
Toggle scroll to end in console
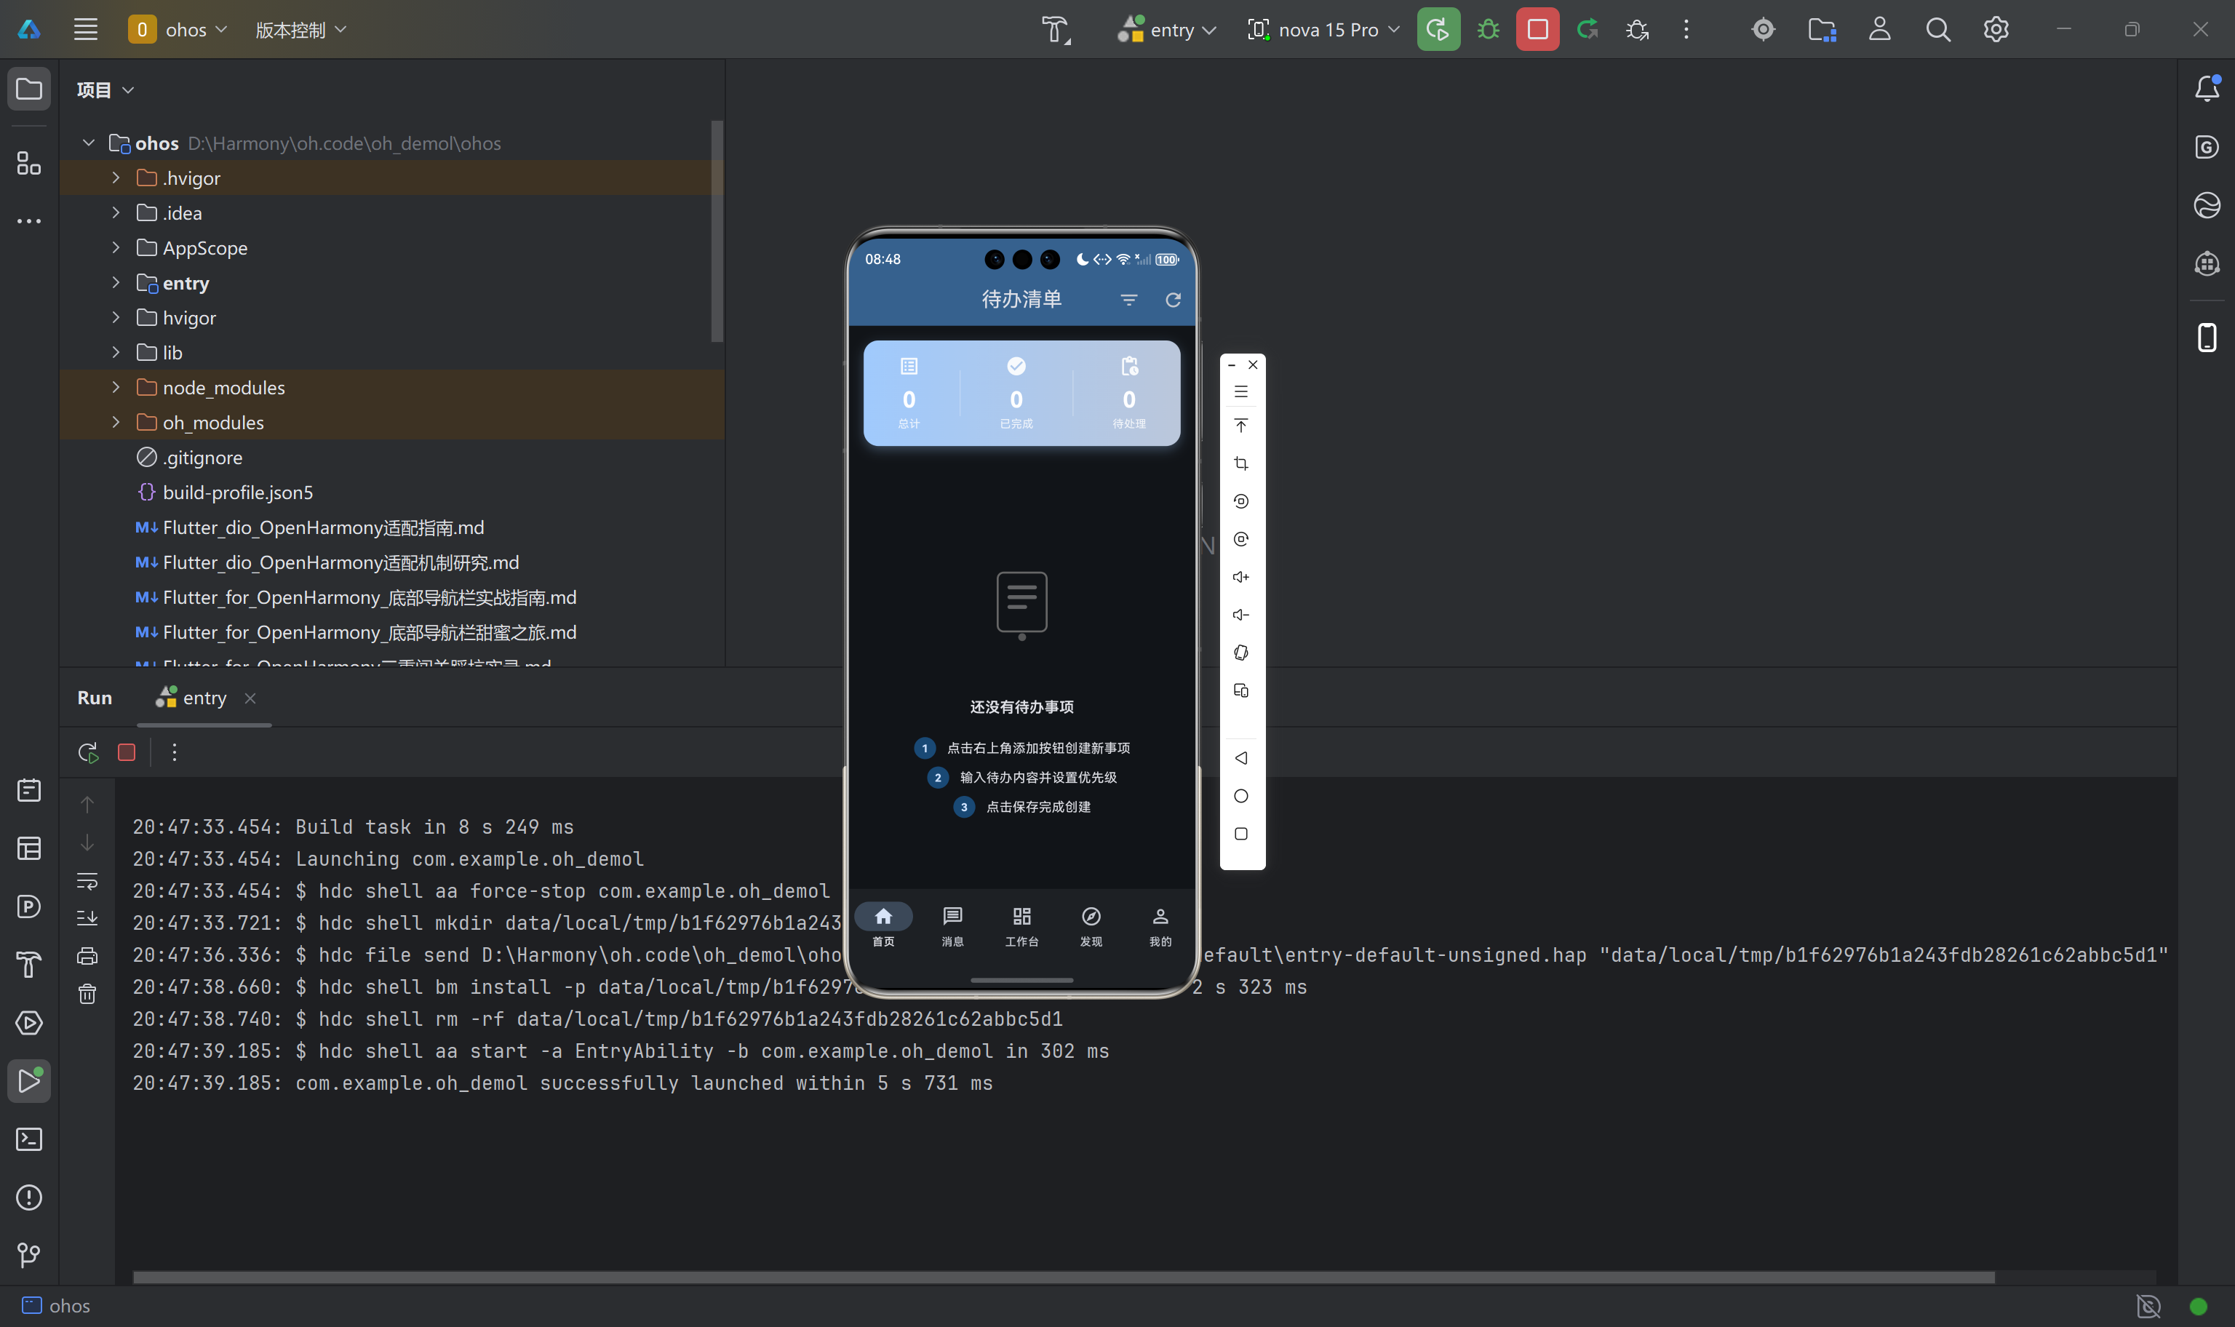87,918
